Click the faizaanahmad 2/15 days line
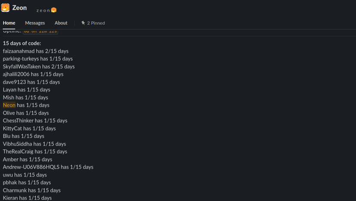 pos(36,51)
